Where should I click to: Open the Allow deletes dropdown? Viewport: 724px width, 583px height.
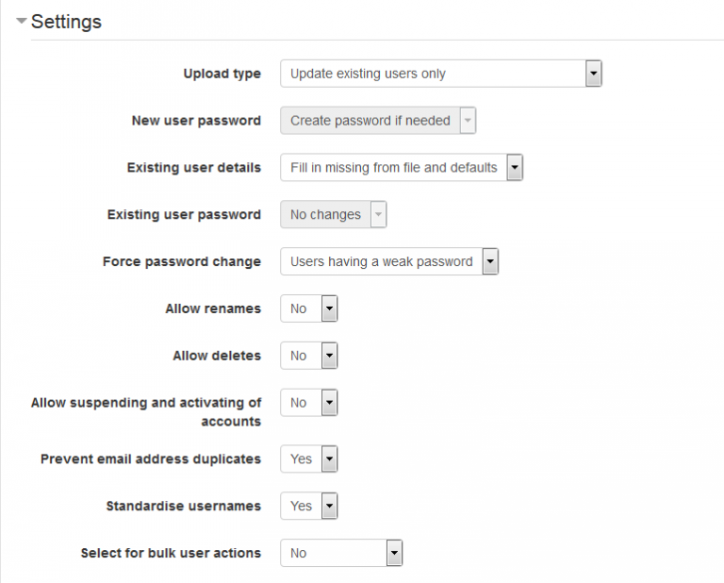tap(308, 356)
